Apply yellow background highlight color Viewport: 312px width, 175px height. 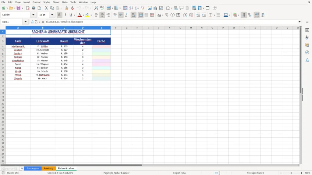point(87,15)
